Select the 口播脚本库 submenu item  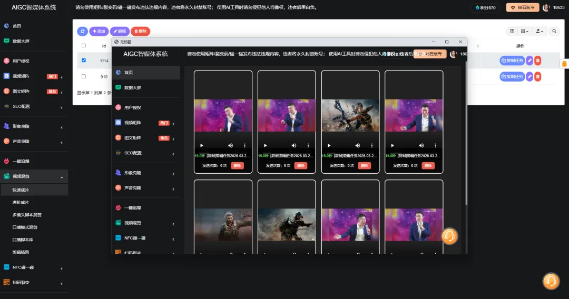click(34, 240)
